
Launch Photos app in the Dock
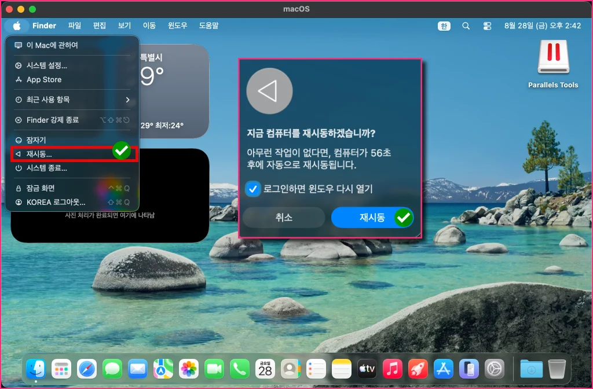click(189, 369)
